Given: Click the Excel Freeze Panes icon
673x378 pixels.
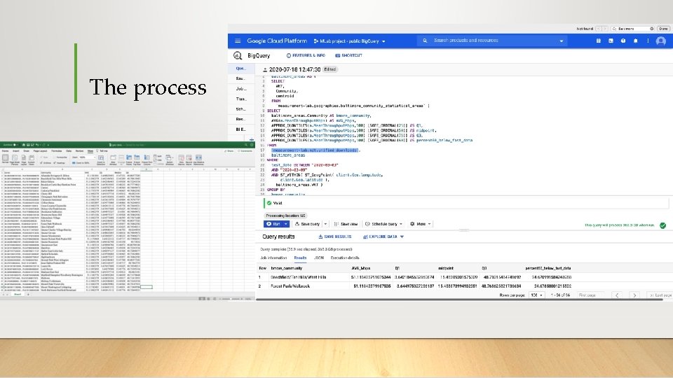Looking at the screenshot, I should click(129, 160).
